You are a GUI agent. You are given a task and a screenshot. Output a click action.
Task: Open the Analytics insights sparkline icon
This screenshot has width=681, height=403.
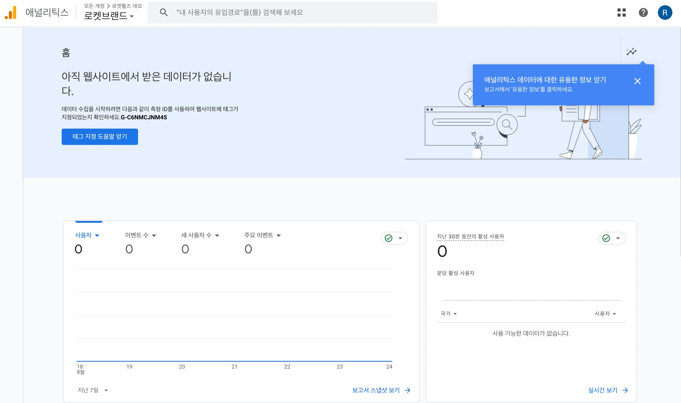[632, 52]
